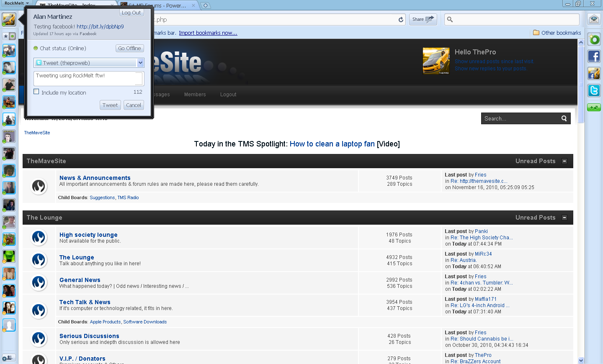
Task: Click the board icon beside The Lounge
Action: 39,260
